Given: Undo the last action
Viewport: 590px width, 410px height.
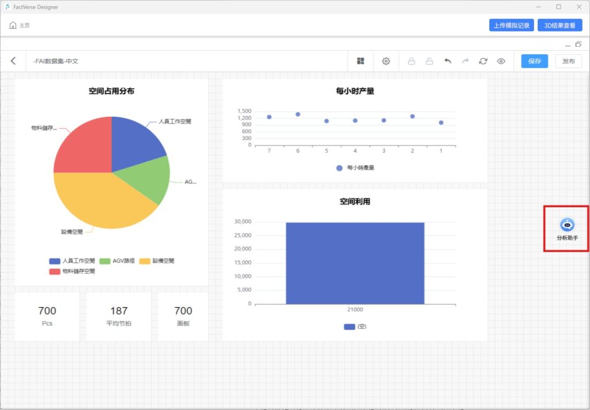Looking at the screenshot, I should [447, 61].
